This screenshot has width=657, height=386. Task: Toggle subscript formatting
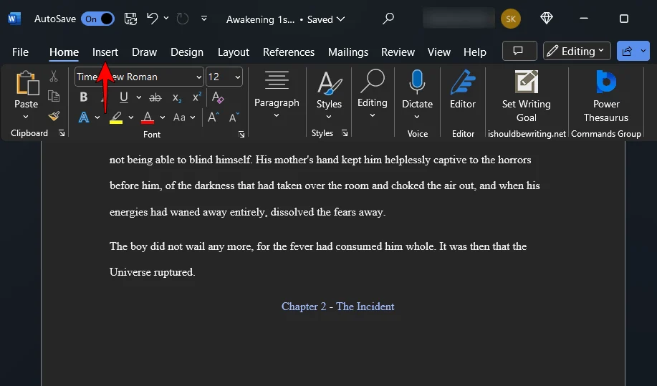tap(177, 97)
